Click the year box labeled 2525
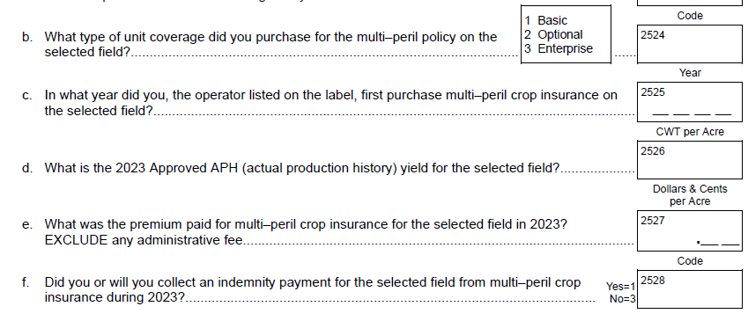The height and width of the screenshot is (321, 748). click(690, 102)
